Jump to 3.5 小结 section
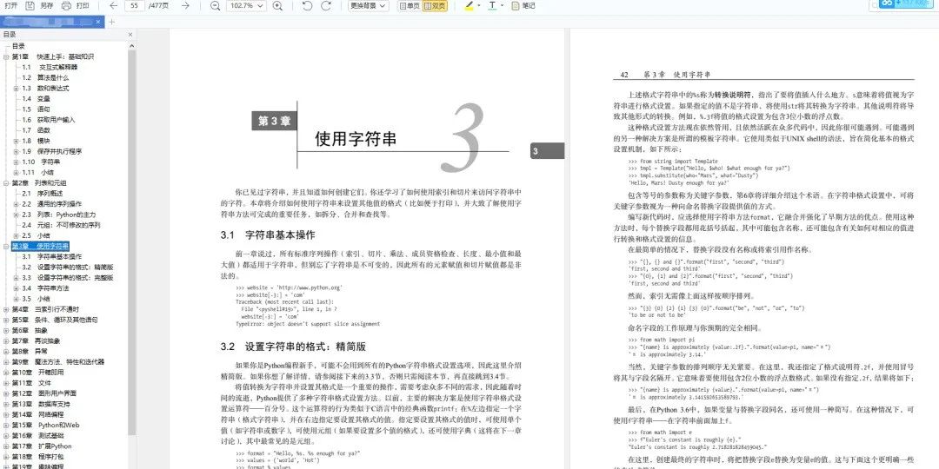939x469 pixels. (36, 299)
